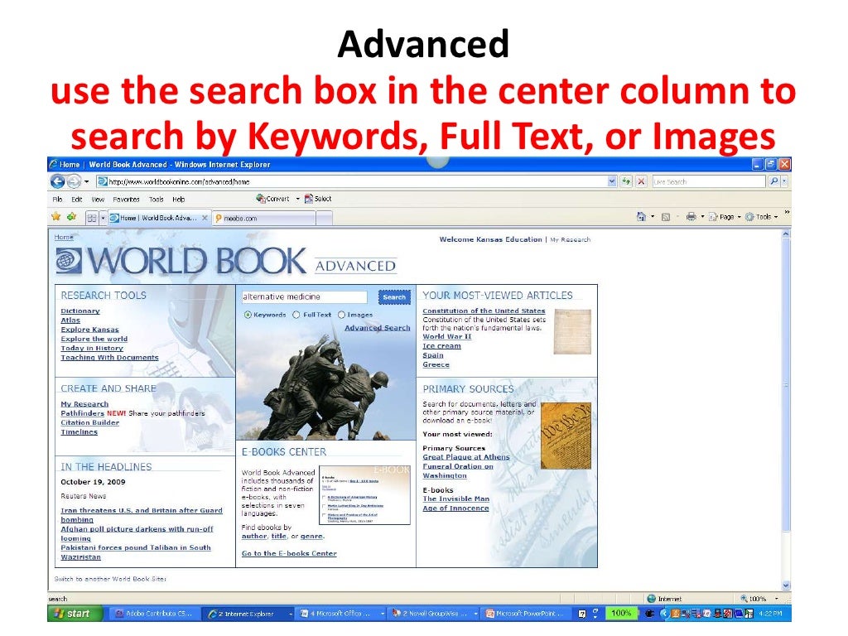The image size is (848, 636).
Task: Click the World Book search text field
Action: [x=304, y=297]
